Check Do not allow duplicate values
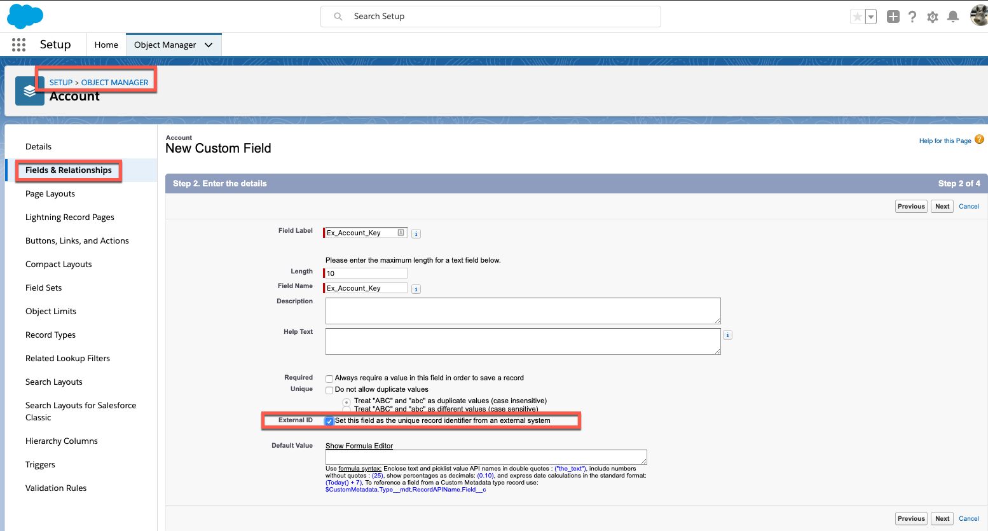The height and width of the screenshot is (531, 988). click(x=329, y=390)
